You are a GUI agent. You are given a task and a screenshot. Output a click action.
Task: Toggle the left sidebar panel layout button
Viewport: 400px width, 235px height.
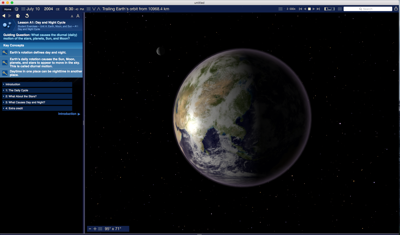click(326, 9)
